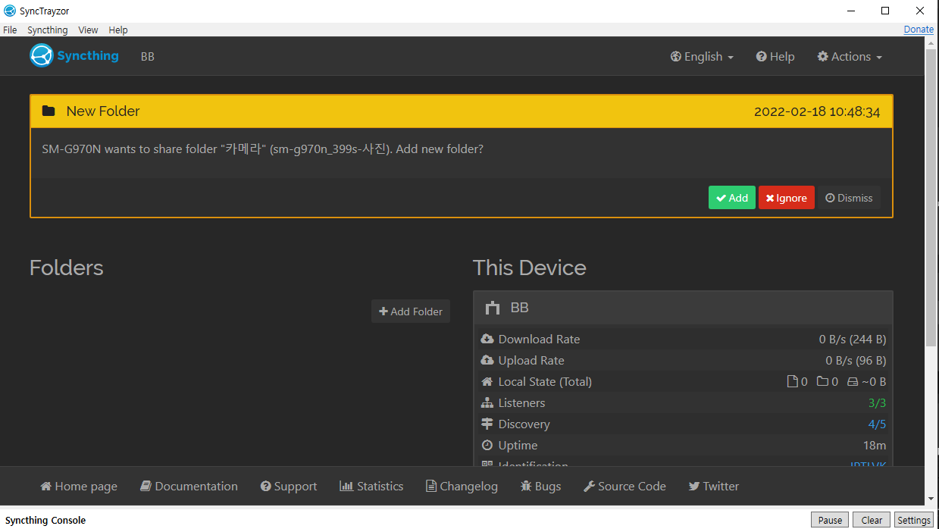The image size is (939, 529).
Task: Click the download cloud icon beside Download Rate
Action: (x=487, y=339)
